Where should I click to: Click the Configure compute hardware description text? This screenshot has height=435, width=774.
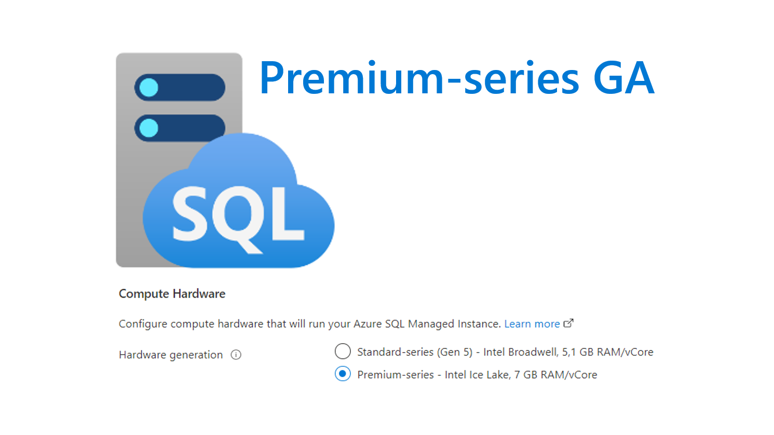(310, 324)
